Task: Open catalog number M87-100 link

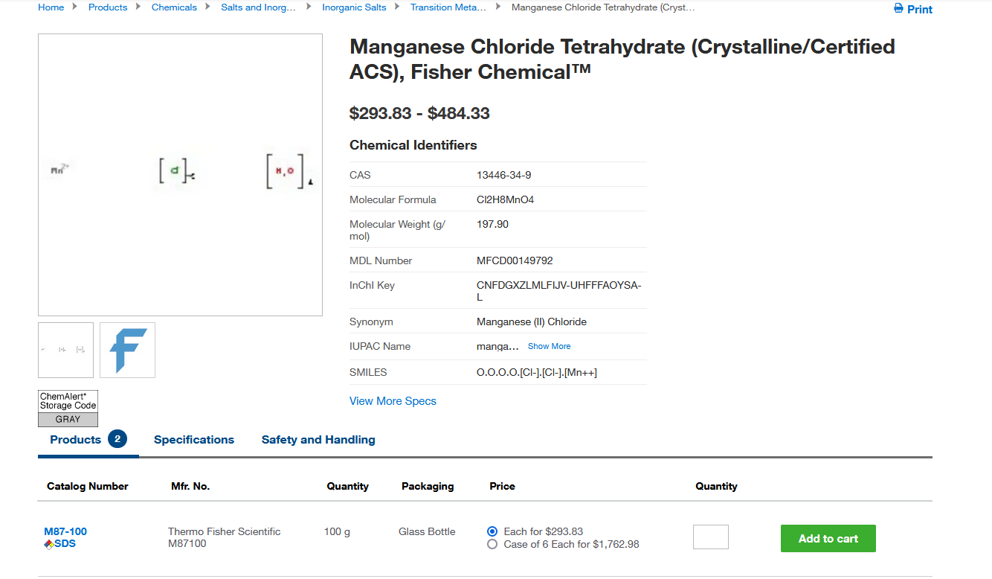Action: [x=65, y=531]
